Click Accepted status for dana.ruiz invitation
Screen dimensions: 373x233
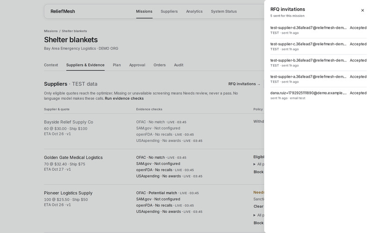tap(358, 93)
